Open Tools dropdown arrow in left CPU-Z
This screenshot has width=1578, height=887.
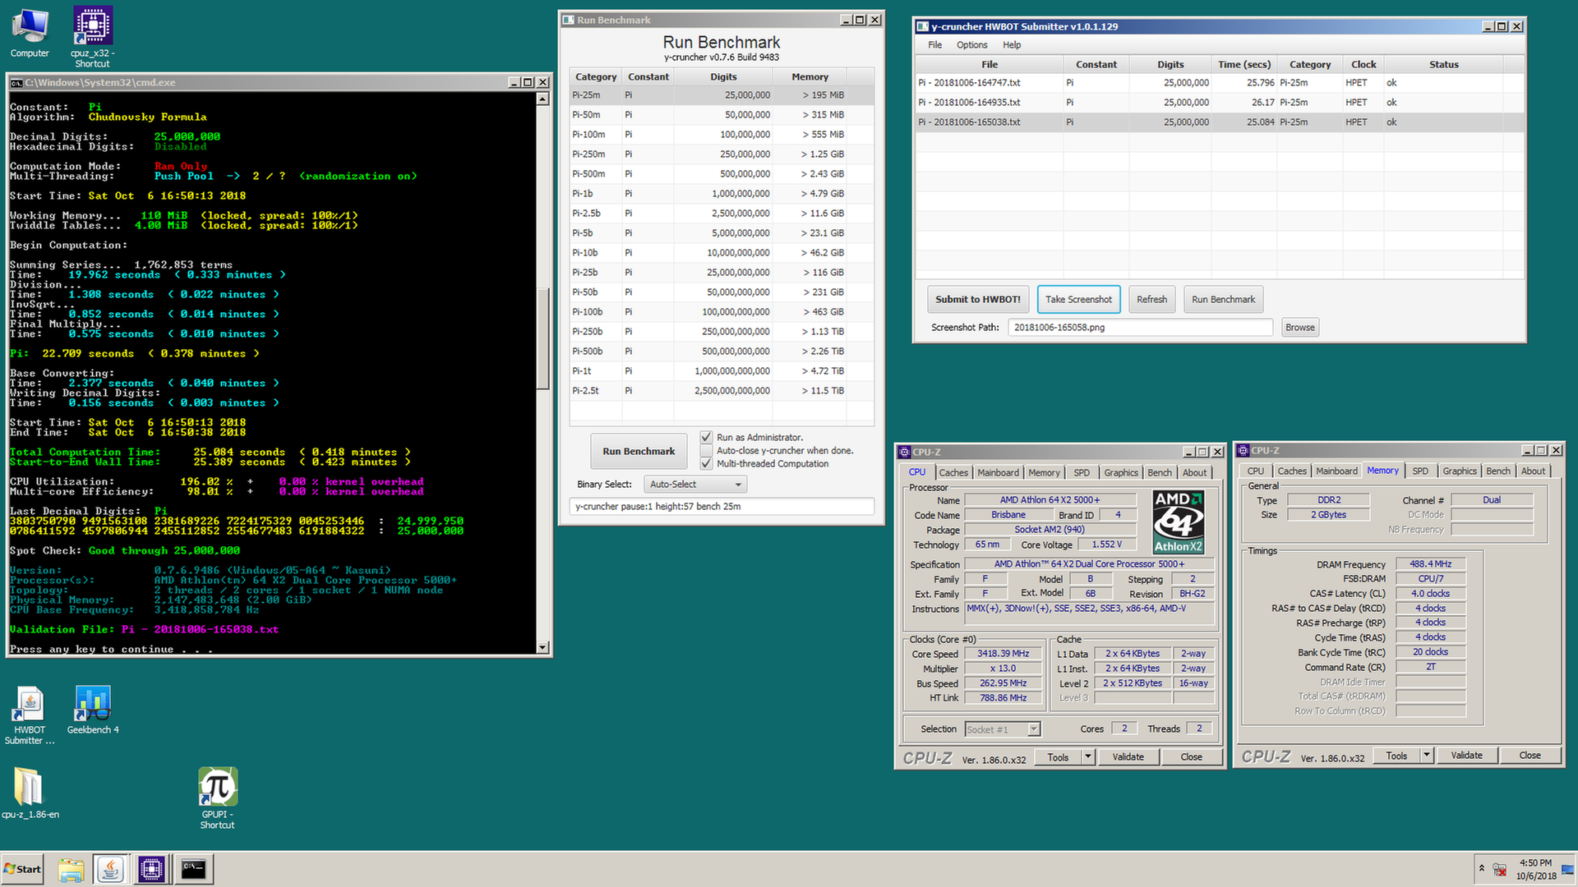pos(1088,756)
